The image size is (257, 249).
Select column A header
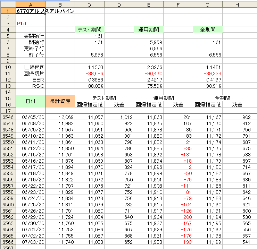click(x=31, y=5)
